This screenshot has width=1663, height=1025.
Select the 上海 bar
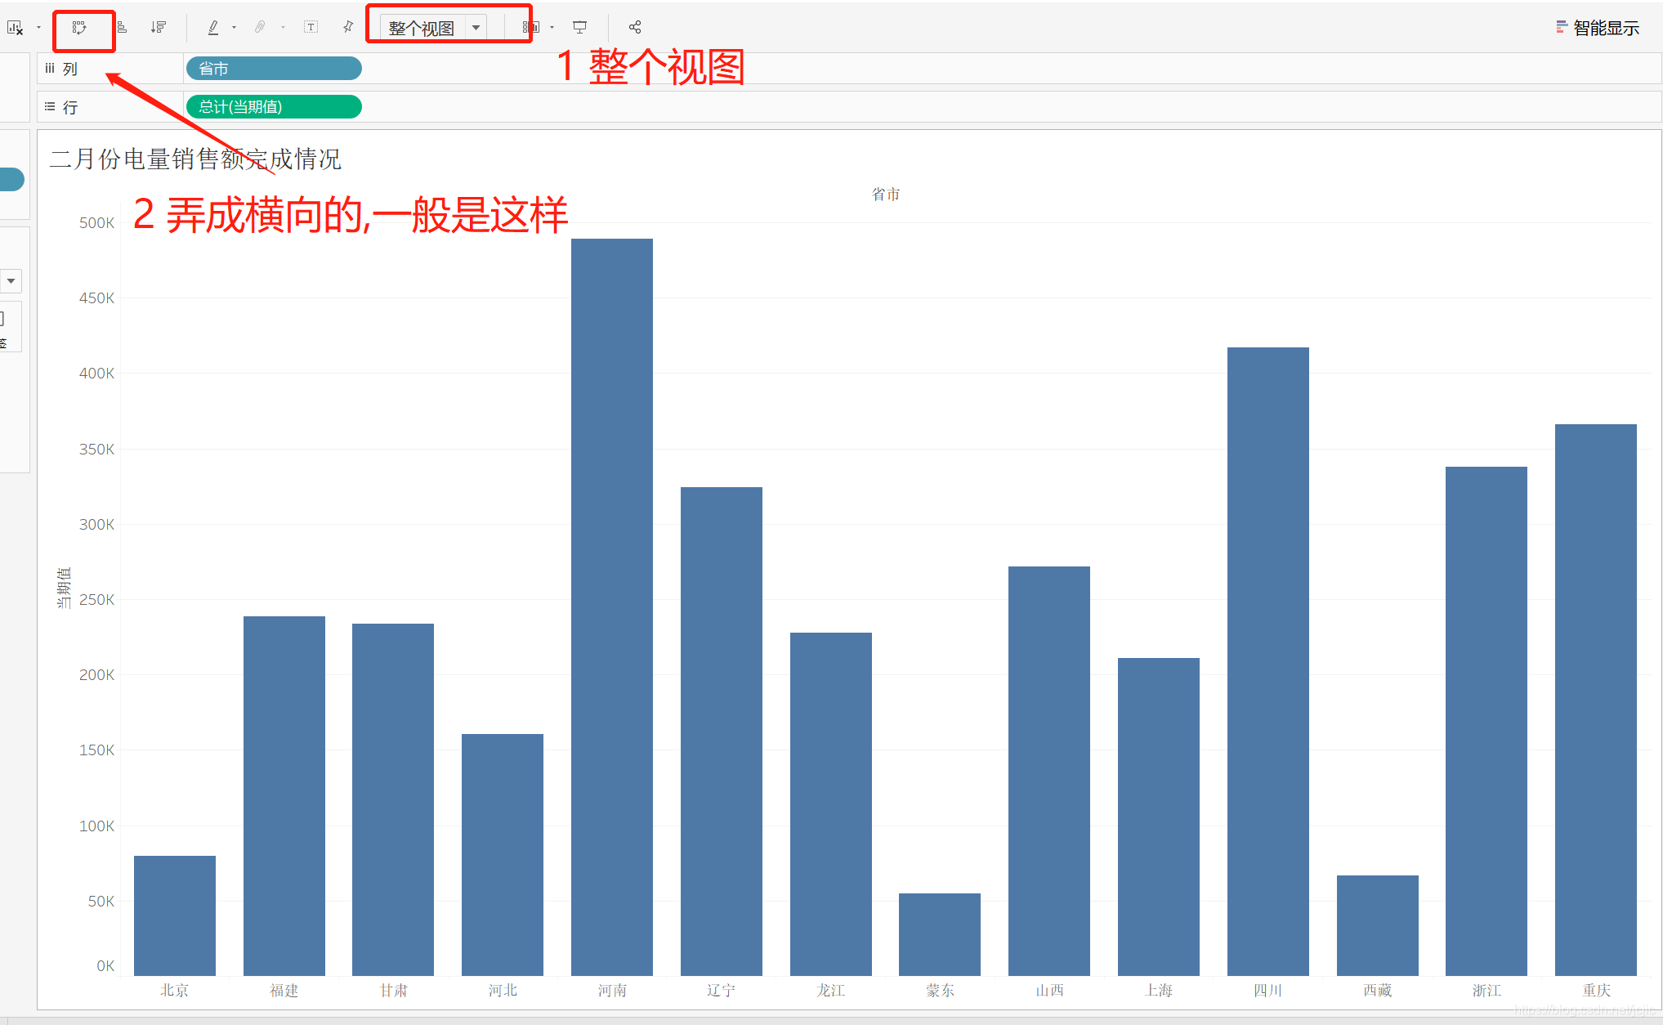pyautogui.click(x=1159, y=817)
